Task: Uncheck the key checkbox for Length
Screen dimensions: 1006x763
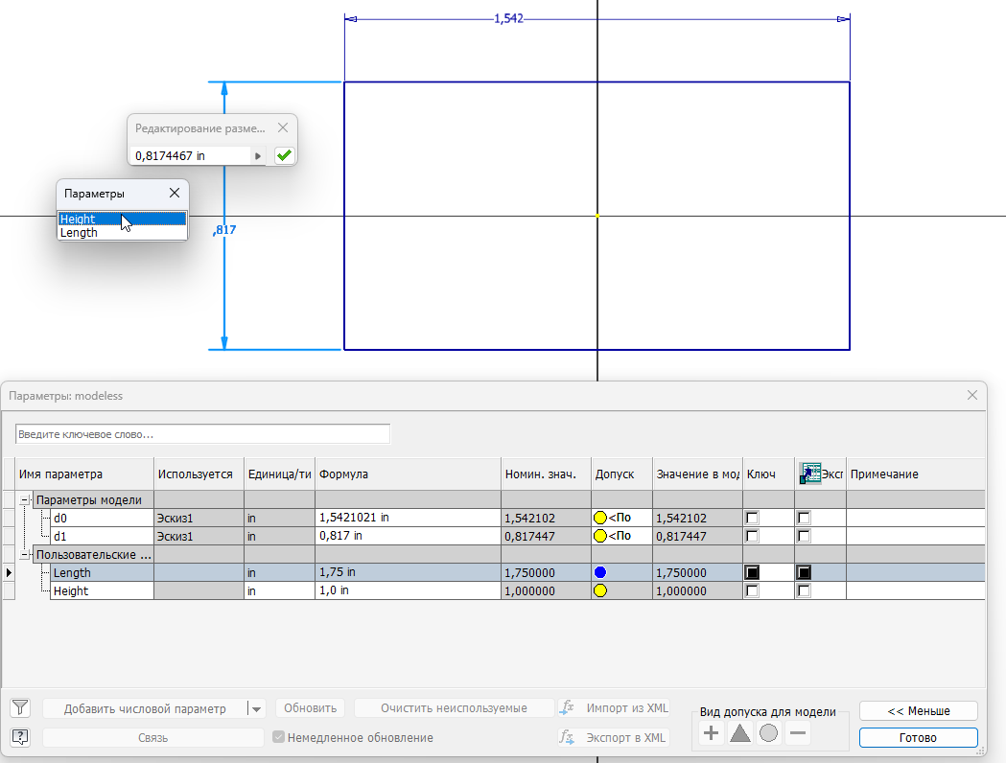Action: (752, 572)
